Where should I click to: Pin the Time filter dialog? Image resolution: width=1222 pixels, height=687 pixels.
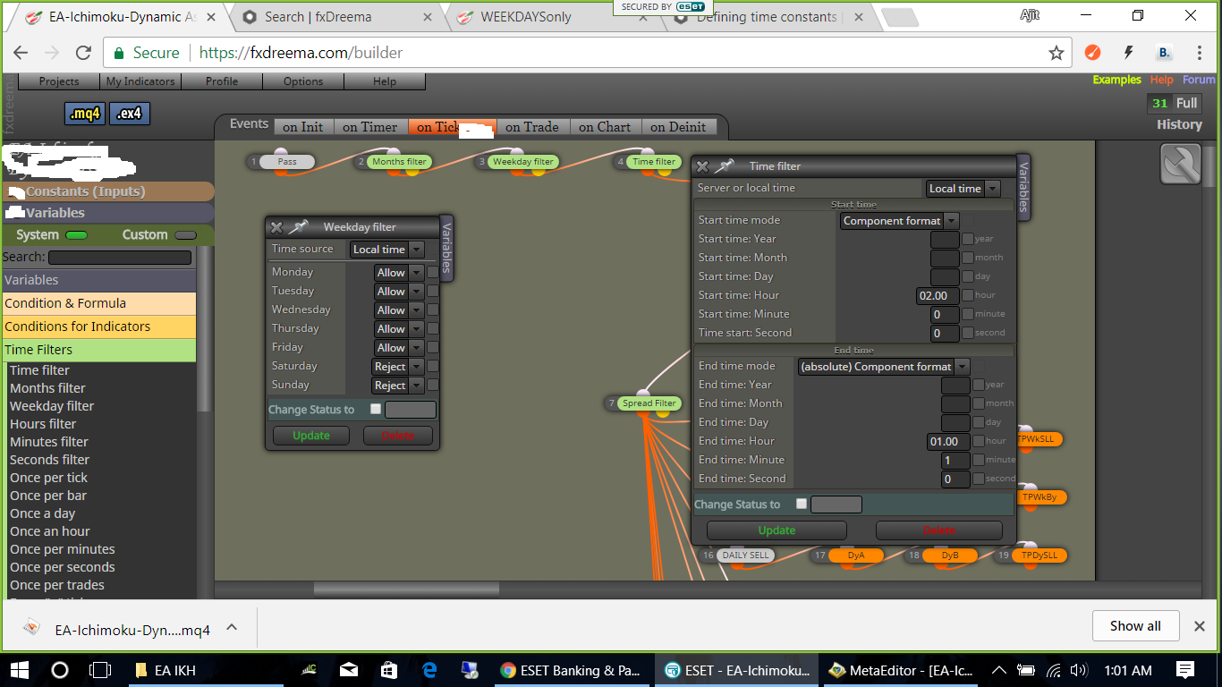[724, 166]
